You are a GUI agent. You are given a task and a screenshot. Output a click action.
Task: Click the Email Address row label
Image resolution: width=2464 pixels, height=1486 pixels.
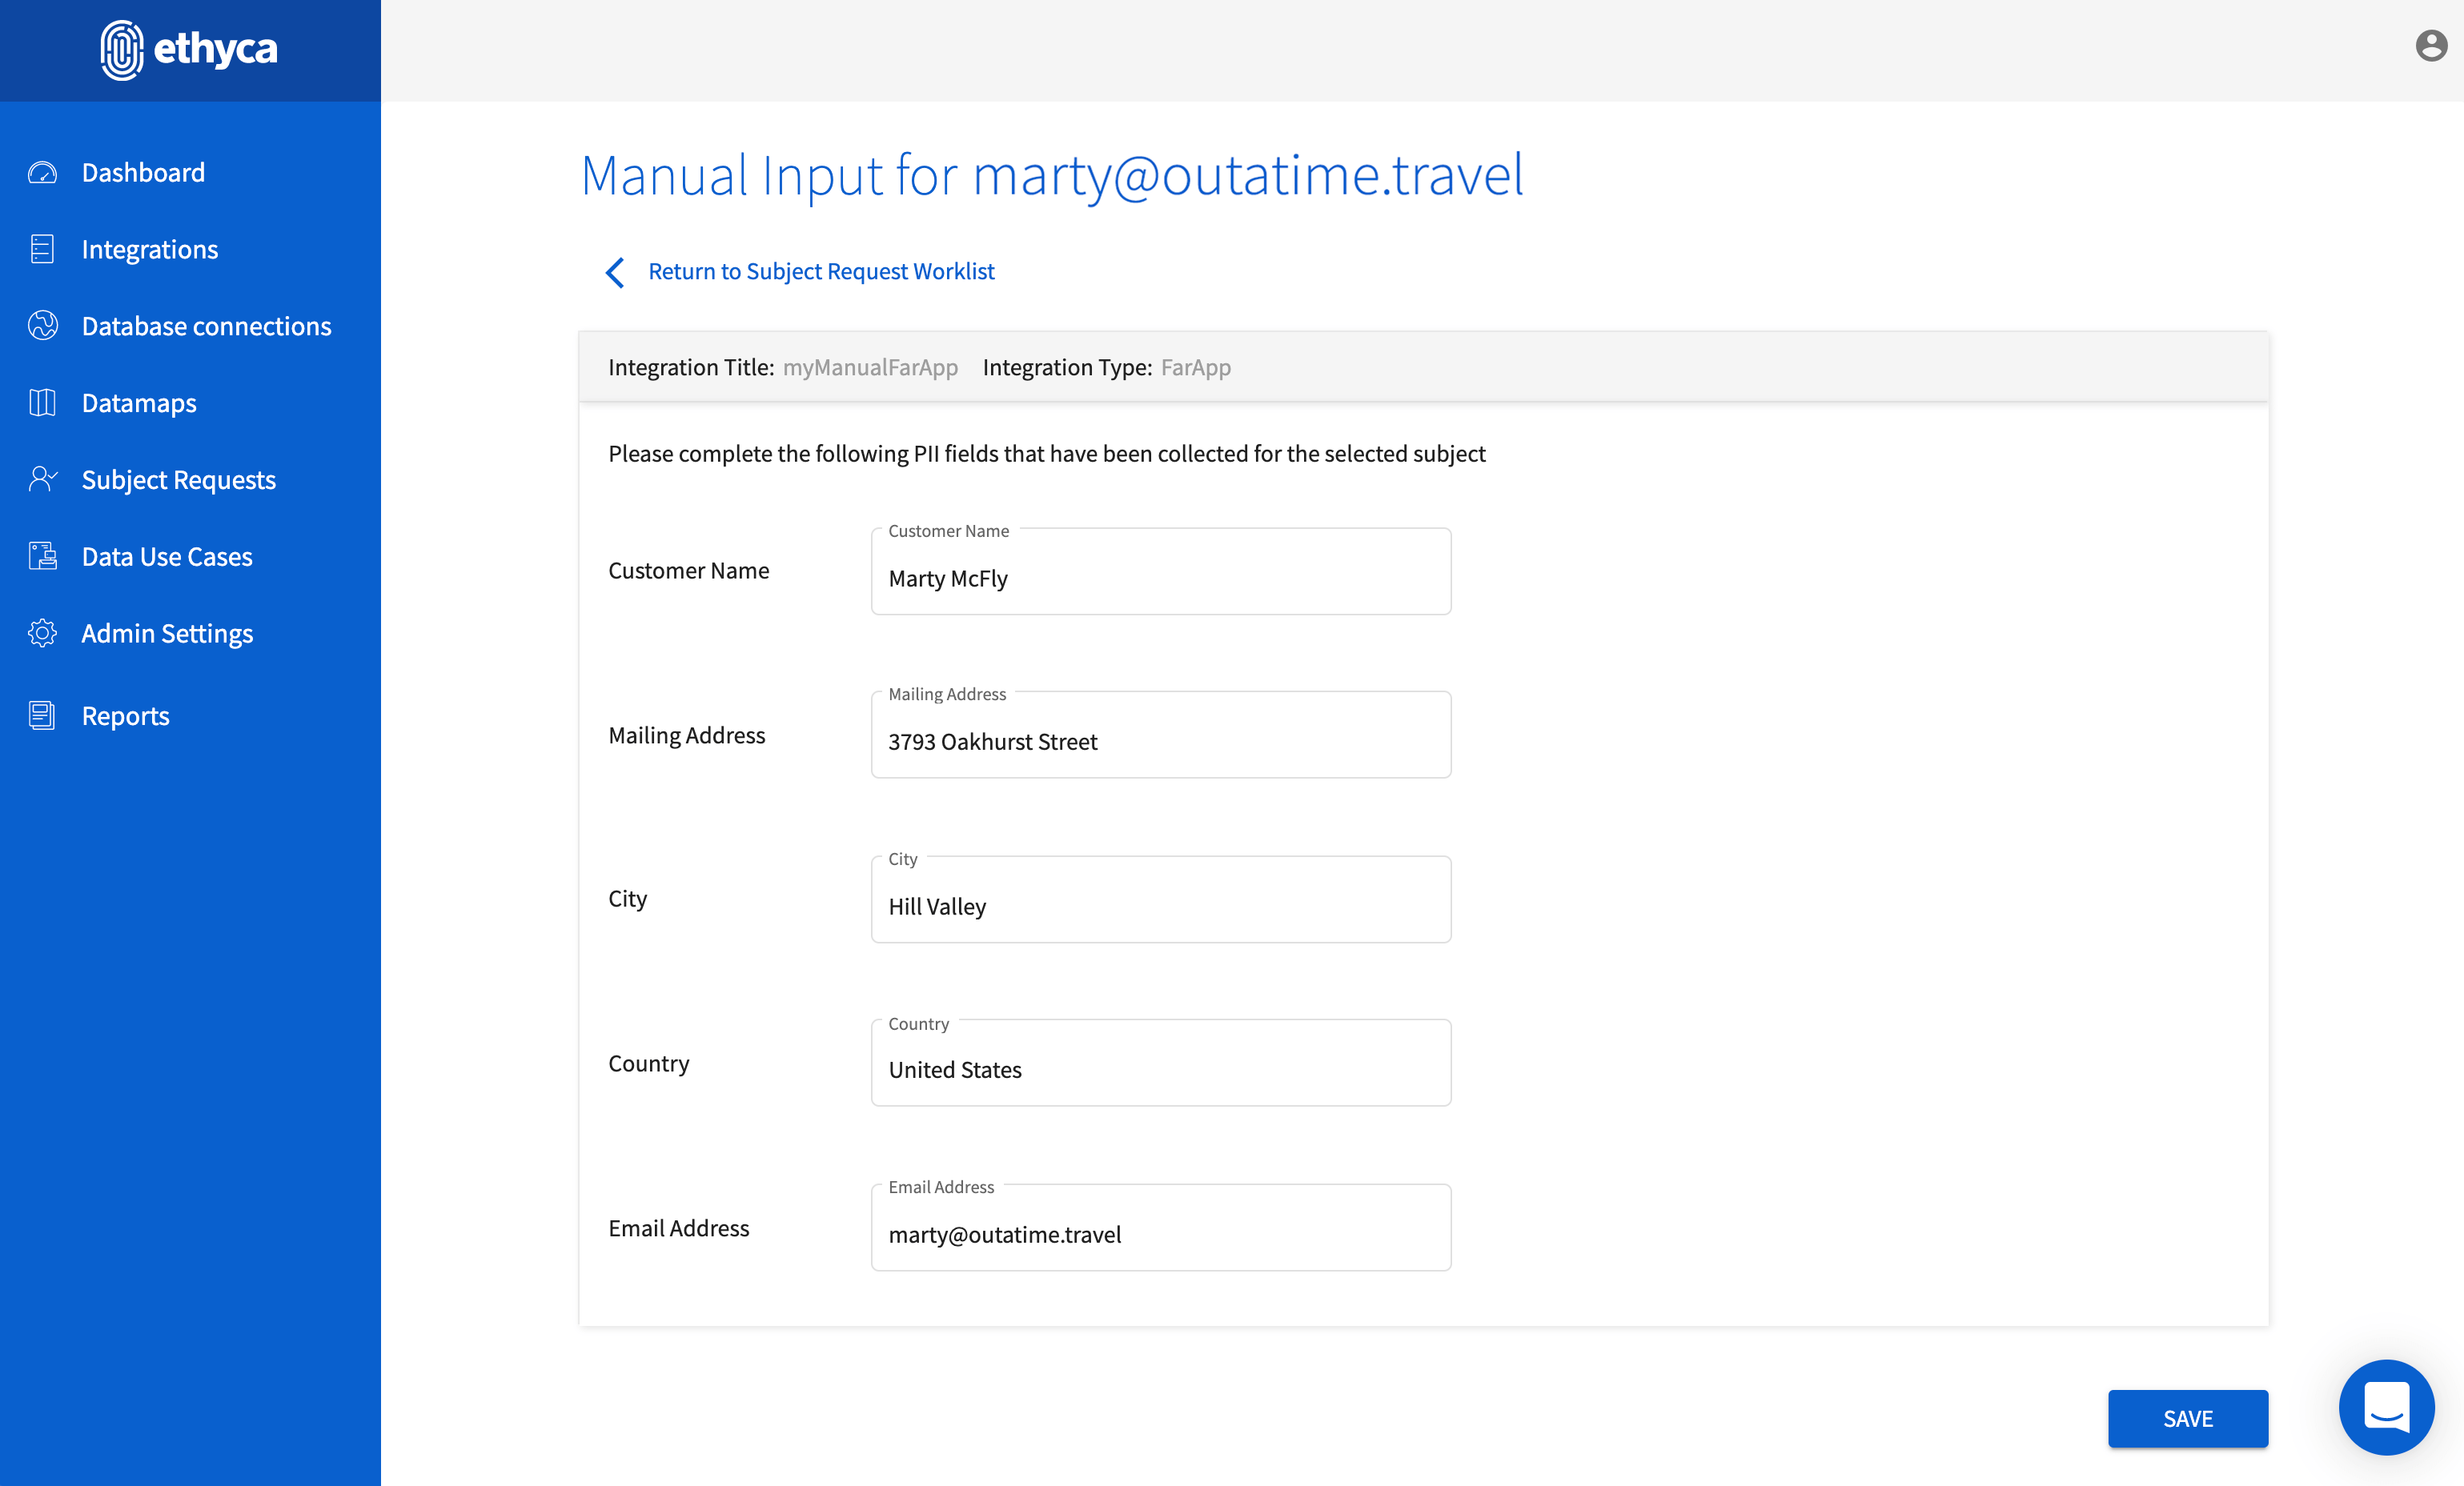tap(679, 1228)
